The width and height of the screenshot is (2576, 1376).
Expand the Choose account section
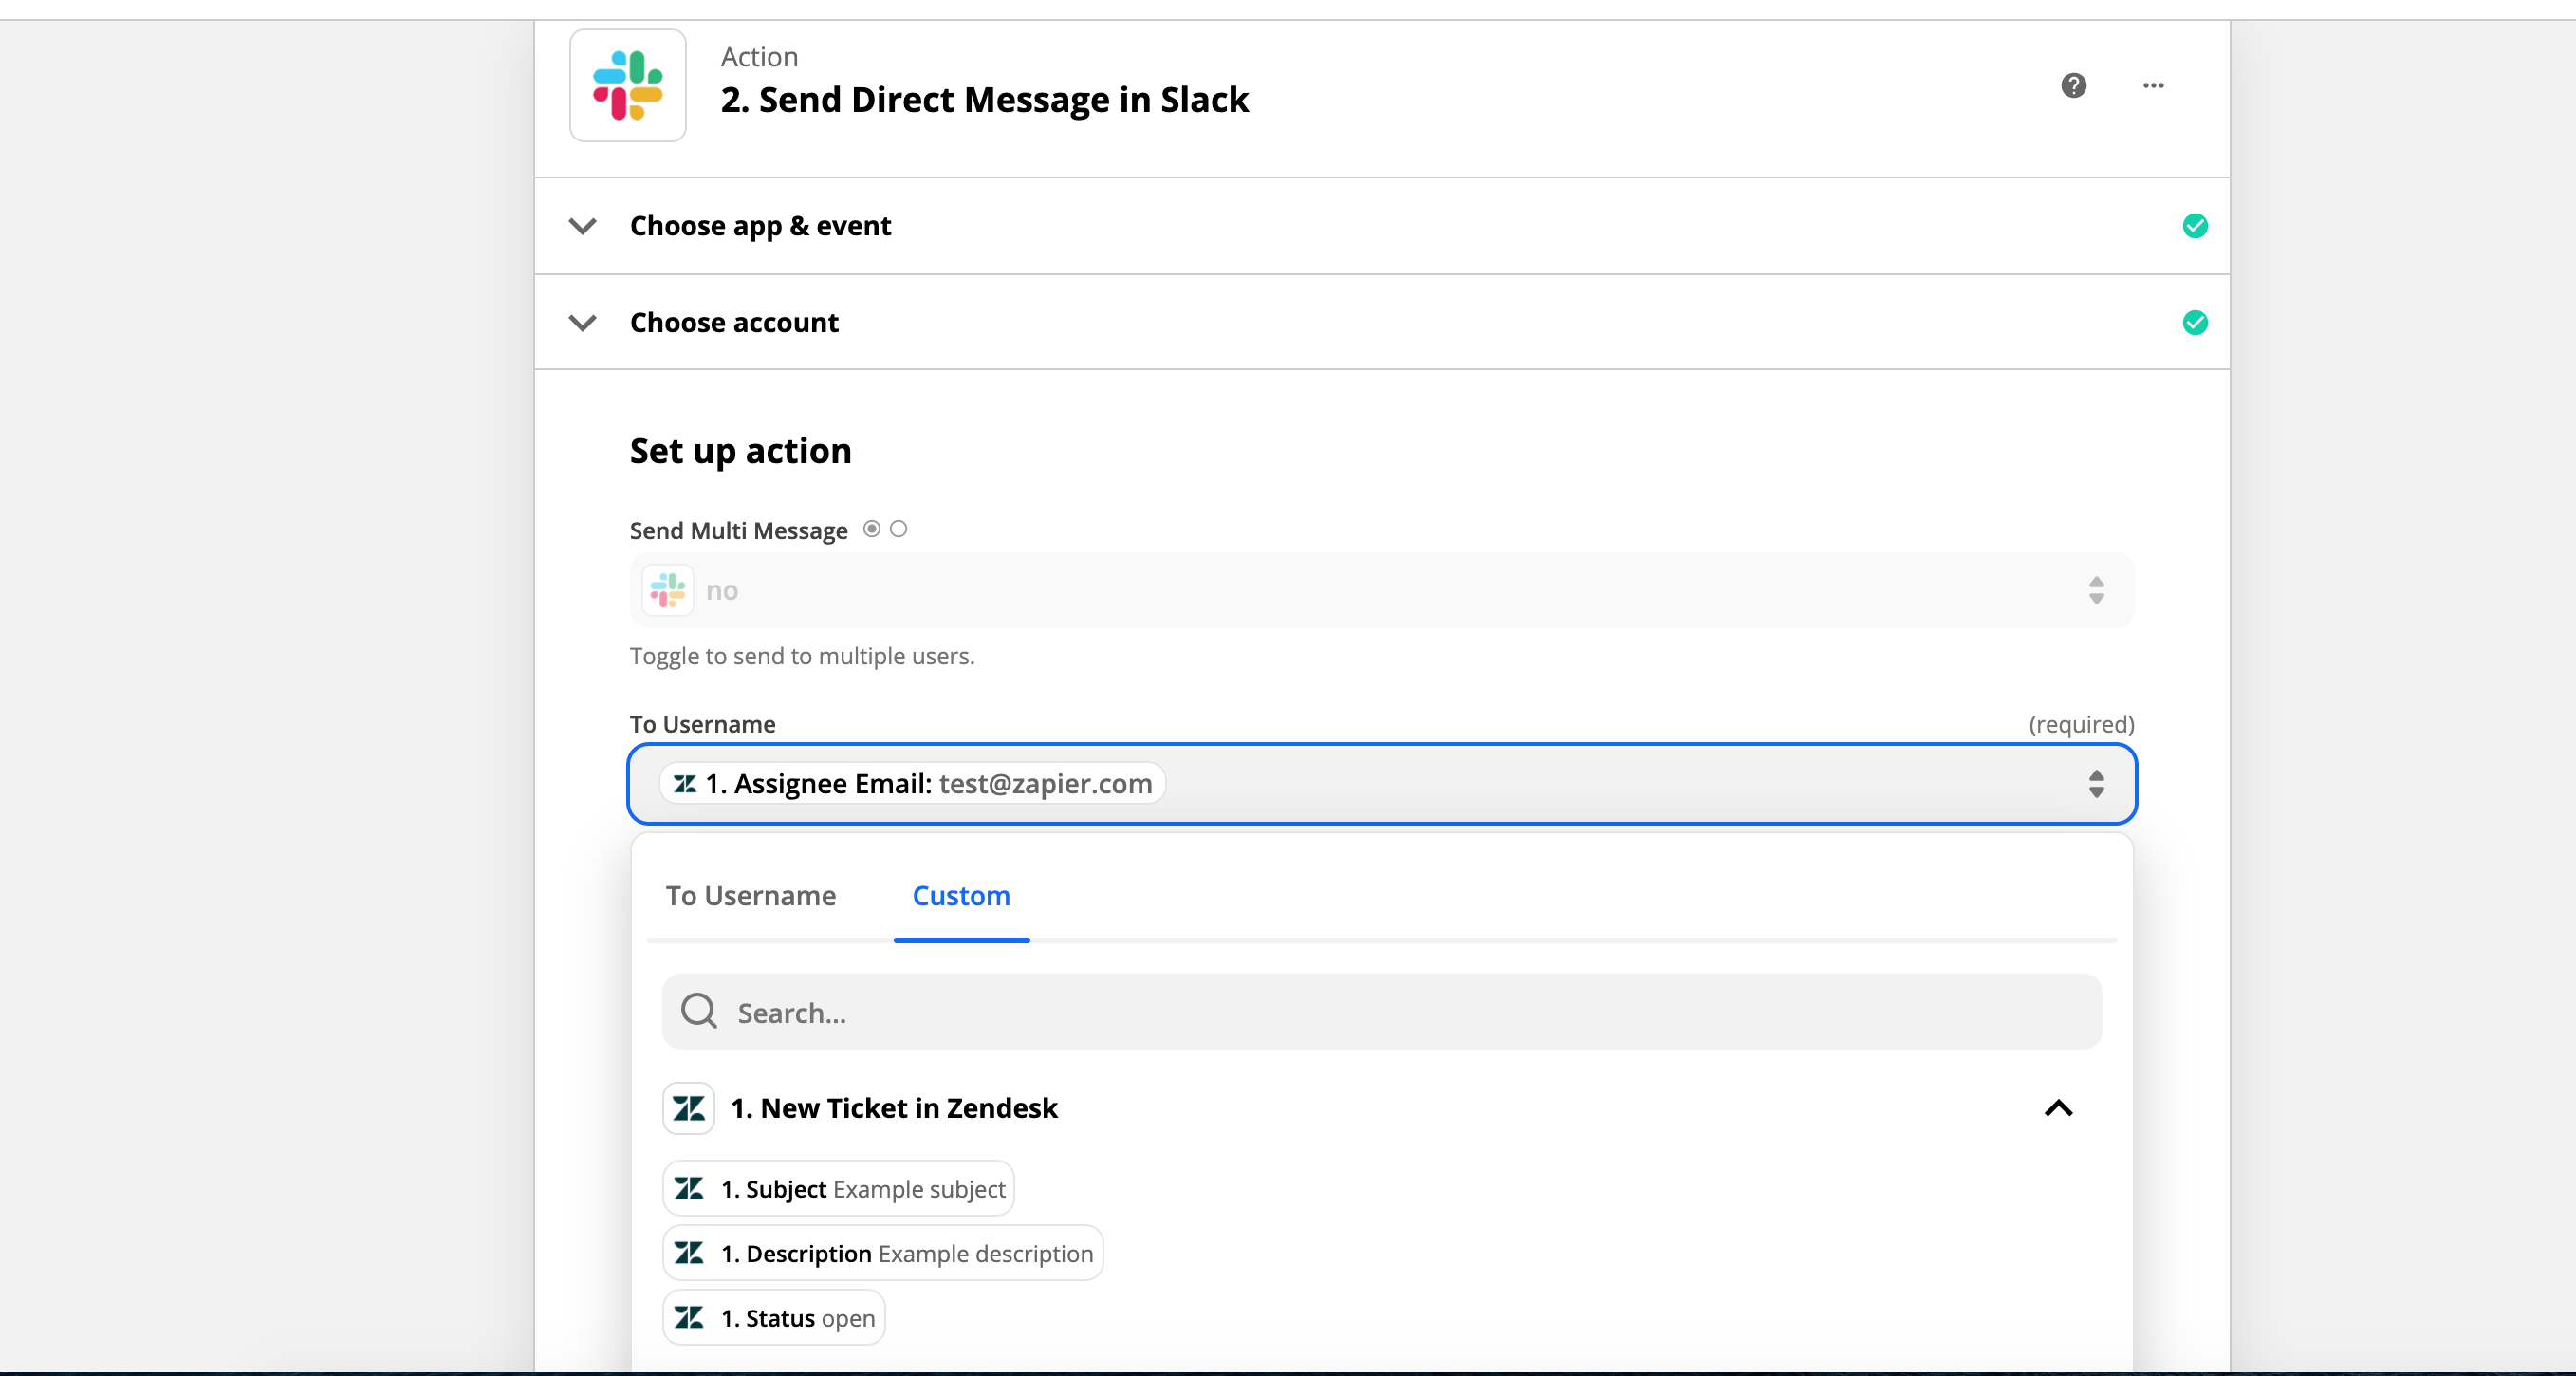coord(582,322)
